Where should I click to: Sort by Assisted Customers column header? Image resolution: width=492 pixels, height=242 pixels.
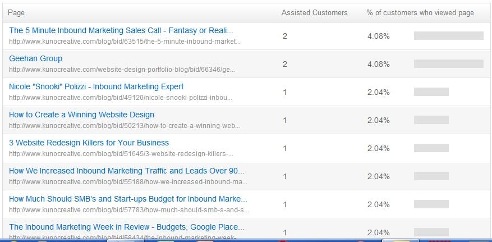[314, 12]
